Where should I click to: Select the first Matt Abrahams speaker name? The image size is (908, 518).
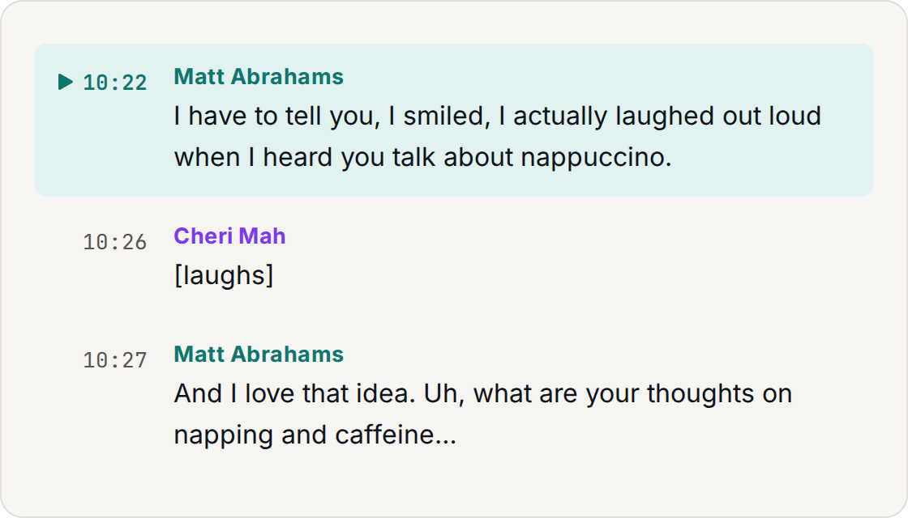tap(259, 76)
